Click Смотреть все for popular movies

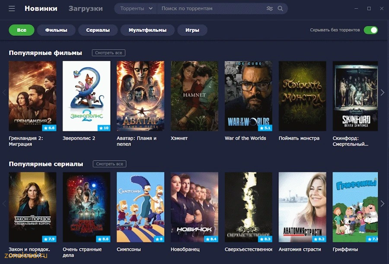(x=108, y=53)
